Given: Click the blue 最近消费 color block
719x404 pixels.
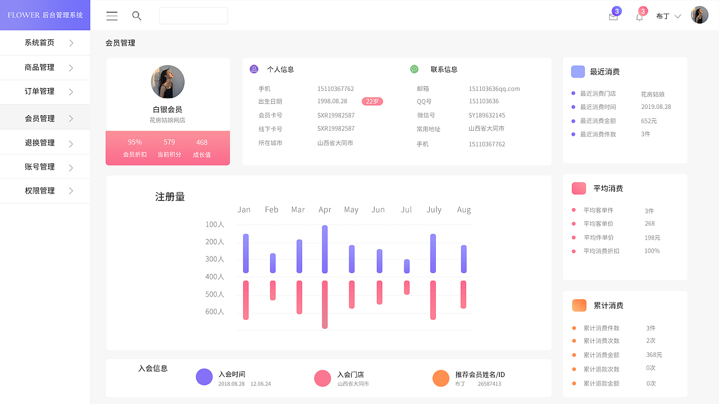Looking at the screenshot, I should pyautogui.click(x=578, y=71).
